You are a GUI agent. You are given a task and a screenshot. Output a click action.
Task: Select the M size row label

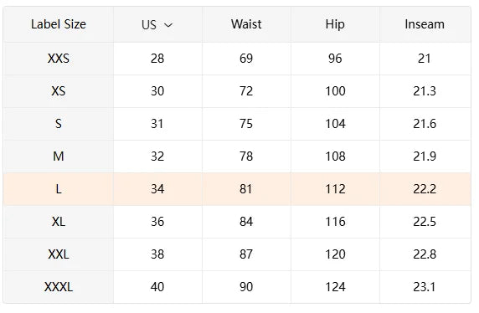pos(59,156)
